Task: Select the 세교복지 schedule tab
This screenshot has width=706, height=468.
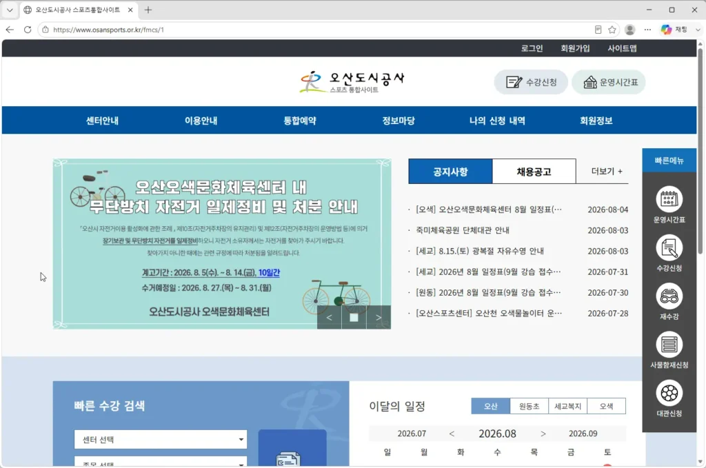Action: tap(568, 406)
